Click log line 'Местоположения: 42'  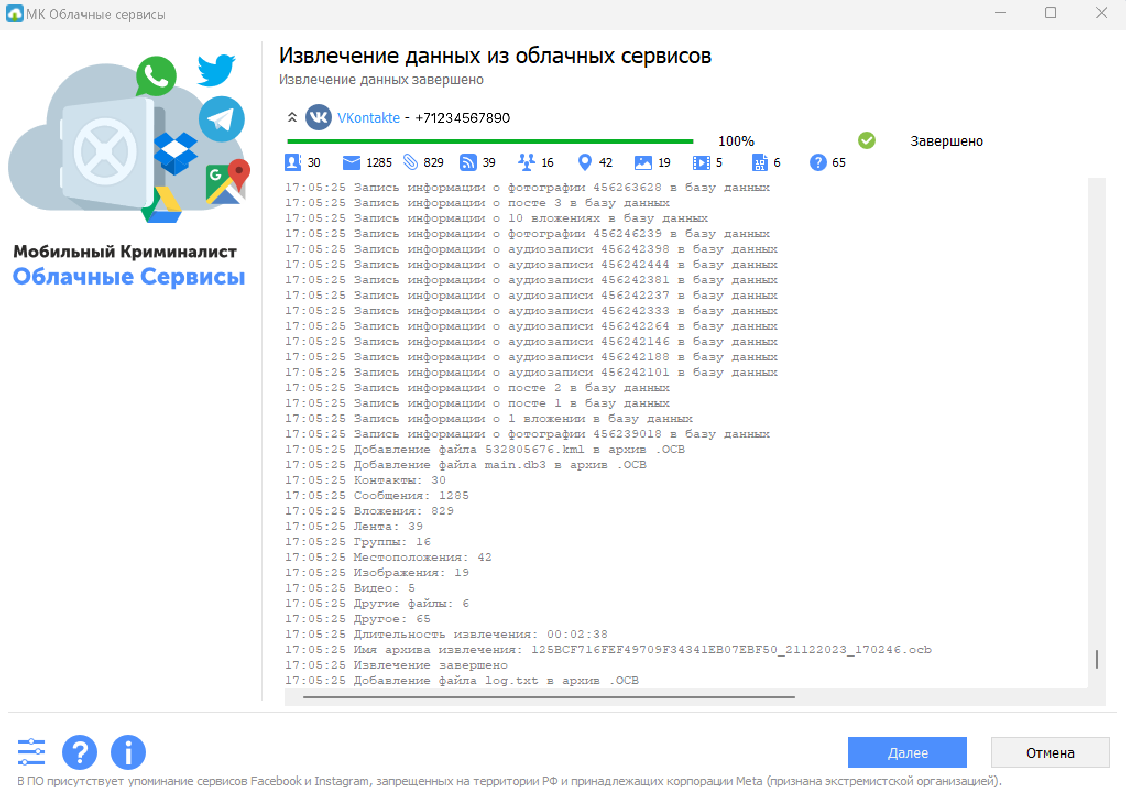click(x=388, y=557)
